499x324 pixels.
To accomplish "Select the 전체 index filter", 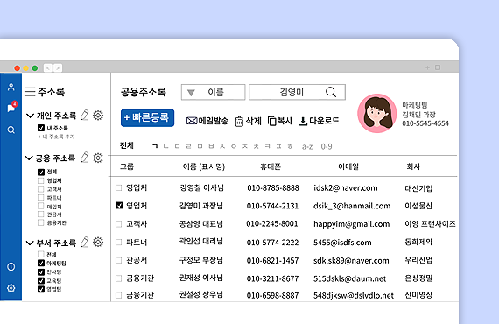I will (126, 145).
